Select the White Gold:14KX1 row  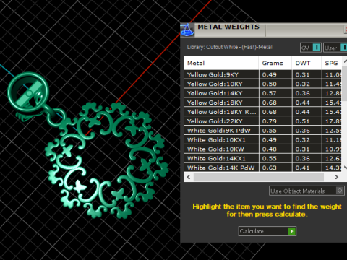click(x=262, y=158)
